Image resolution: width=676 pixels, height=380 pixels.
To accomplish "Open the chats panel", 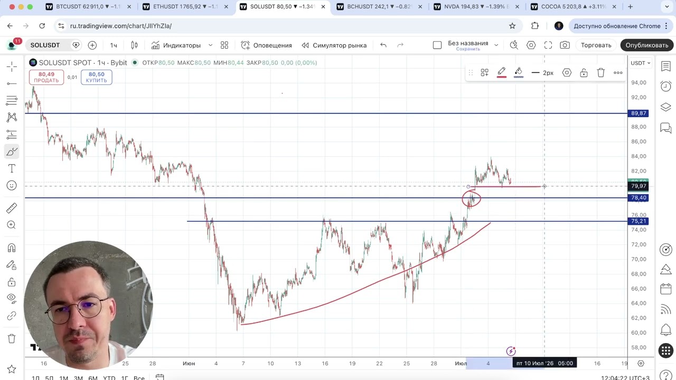I will coord(666,128).
